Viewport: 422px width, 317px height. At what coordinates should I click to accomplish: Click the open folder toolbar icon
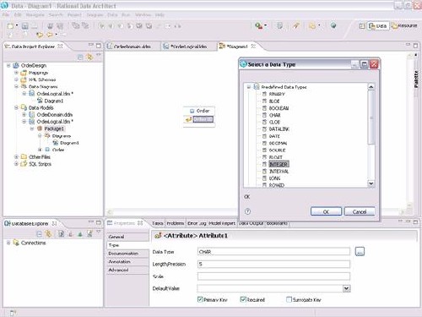point(312,26)
